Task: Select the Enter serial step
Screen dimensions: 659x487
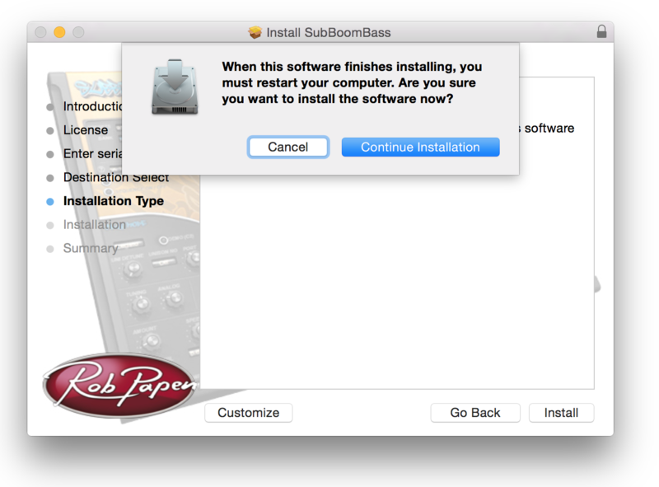Action: coord(92,154)
